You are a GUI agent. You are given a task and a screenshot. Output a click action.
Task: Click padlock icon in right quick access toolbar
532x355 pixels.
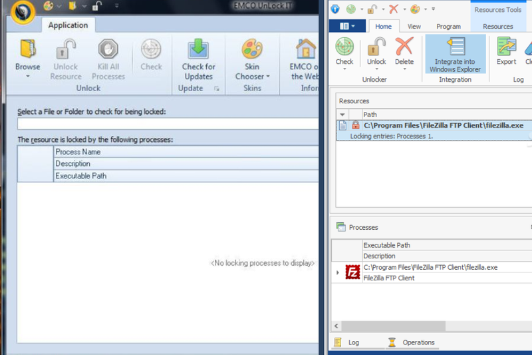(x=372, y=9)
